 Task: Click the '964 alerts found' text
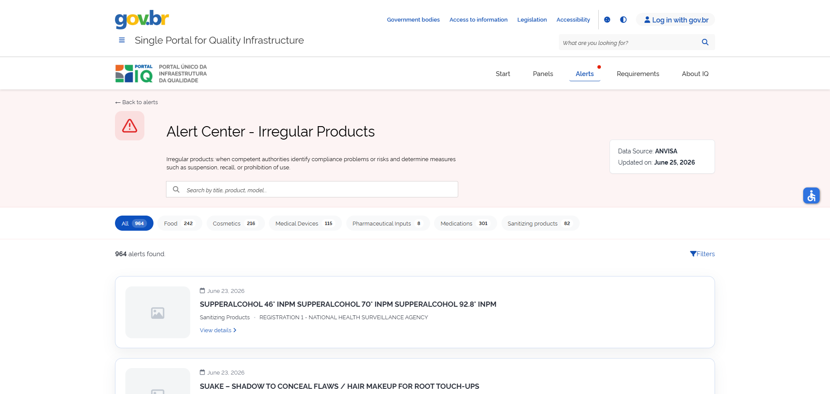[140, 254]
